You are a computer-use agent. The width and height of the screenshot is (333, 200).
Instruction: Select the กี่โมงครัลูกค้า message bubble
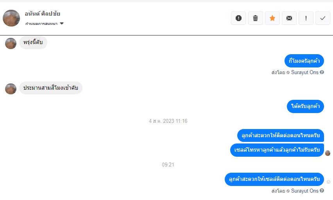pyautogui.click(x=304, y=61)
